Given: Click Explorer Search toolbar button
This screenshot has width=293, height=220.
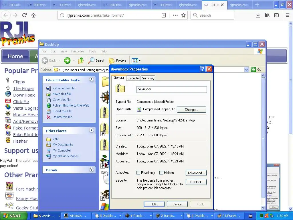Looking at the screenshot, I should pos(97,60).
